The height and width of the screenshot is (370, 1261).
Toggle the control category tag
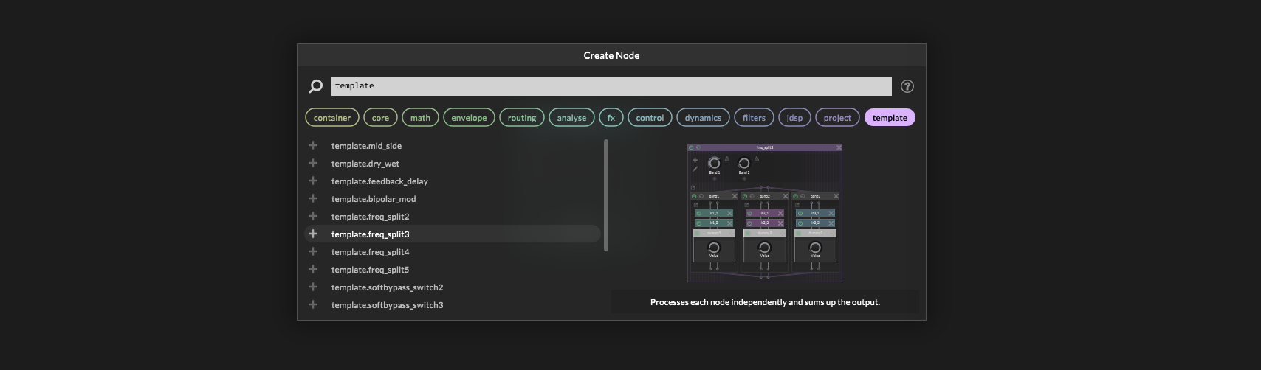click(x=650, y=118)
